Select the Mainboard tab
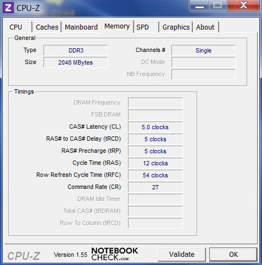 81,27
